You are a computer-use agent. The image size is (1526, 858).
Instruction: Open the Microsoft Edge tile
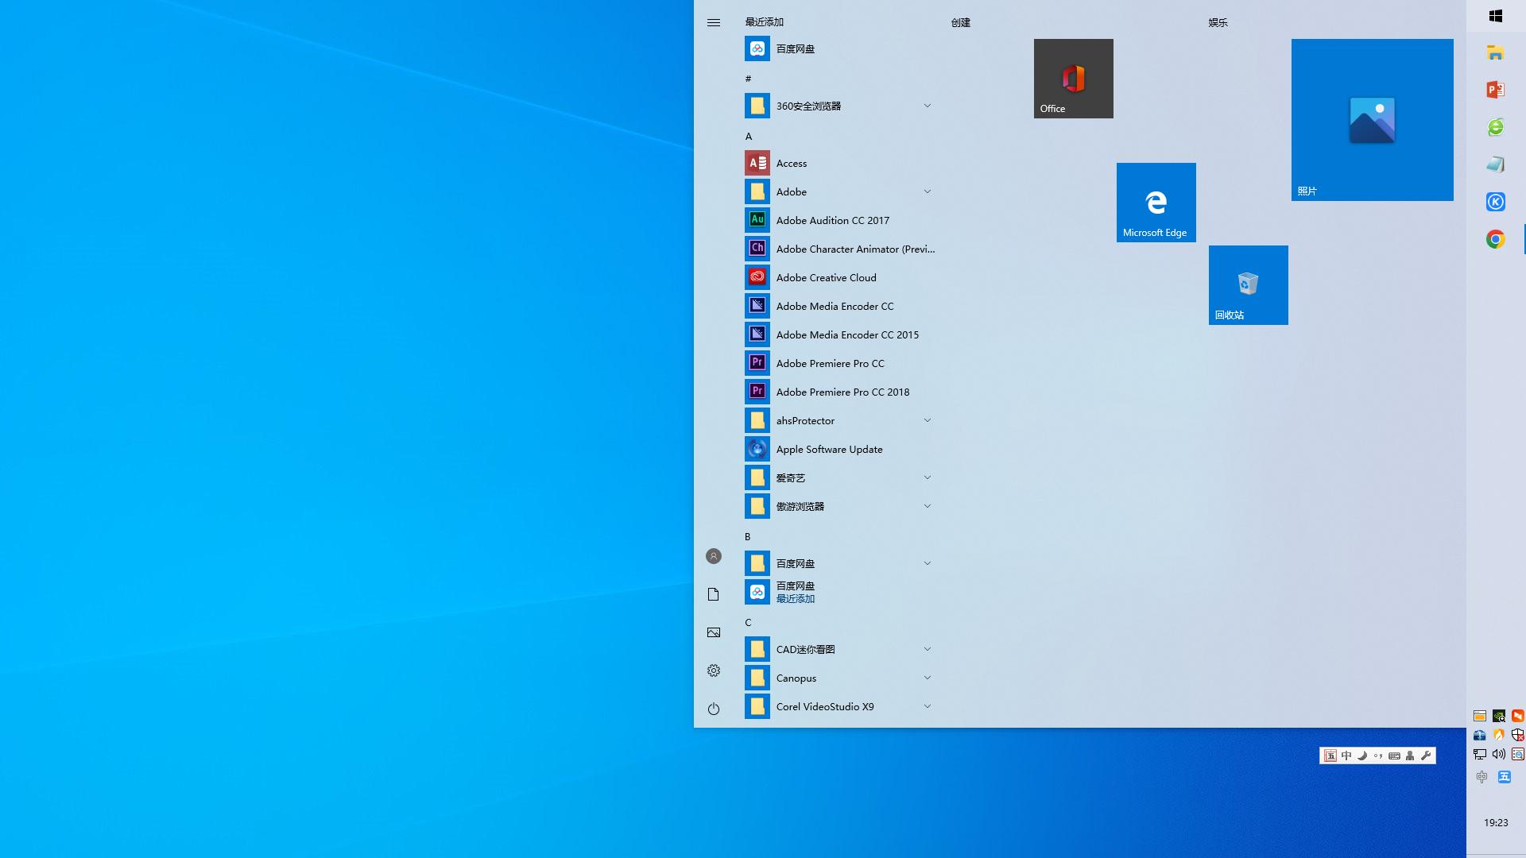pyautogui.click(x=1156, y=202)
